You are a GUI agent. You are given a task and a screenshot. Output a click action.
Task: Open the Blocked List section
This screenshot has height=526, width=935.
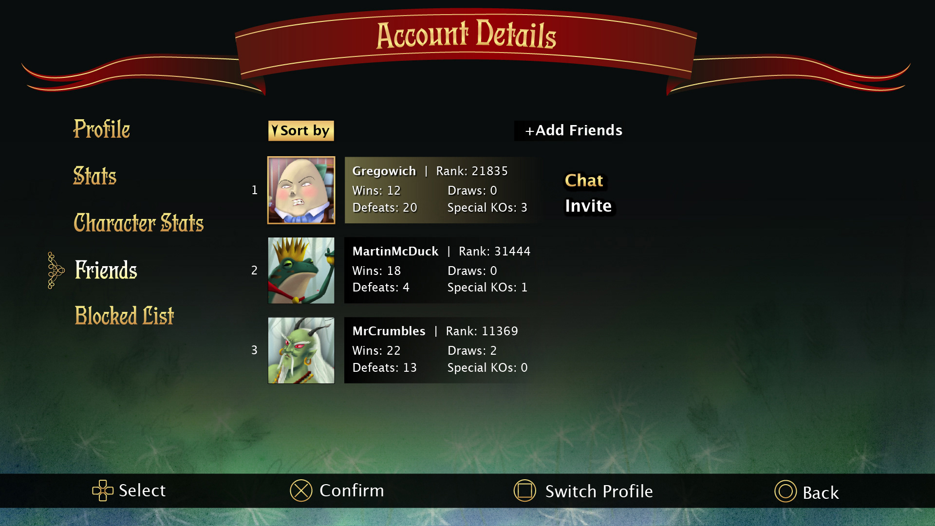tap(124, 315)
